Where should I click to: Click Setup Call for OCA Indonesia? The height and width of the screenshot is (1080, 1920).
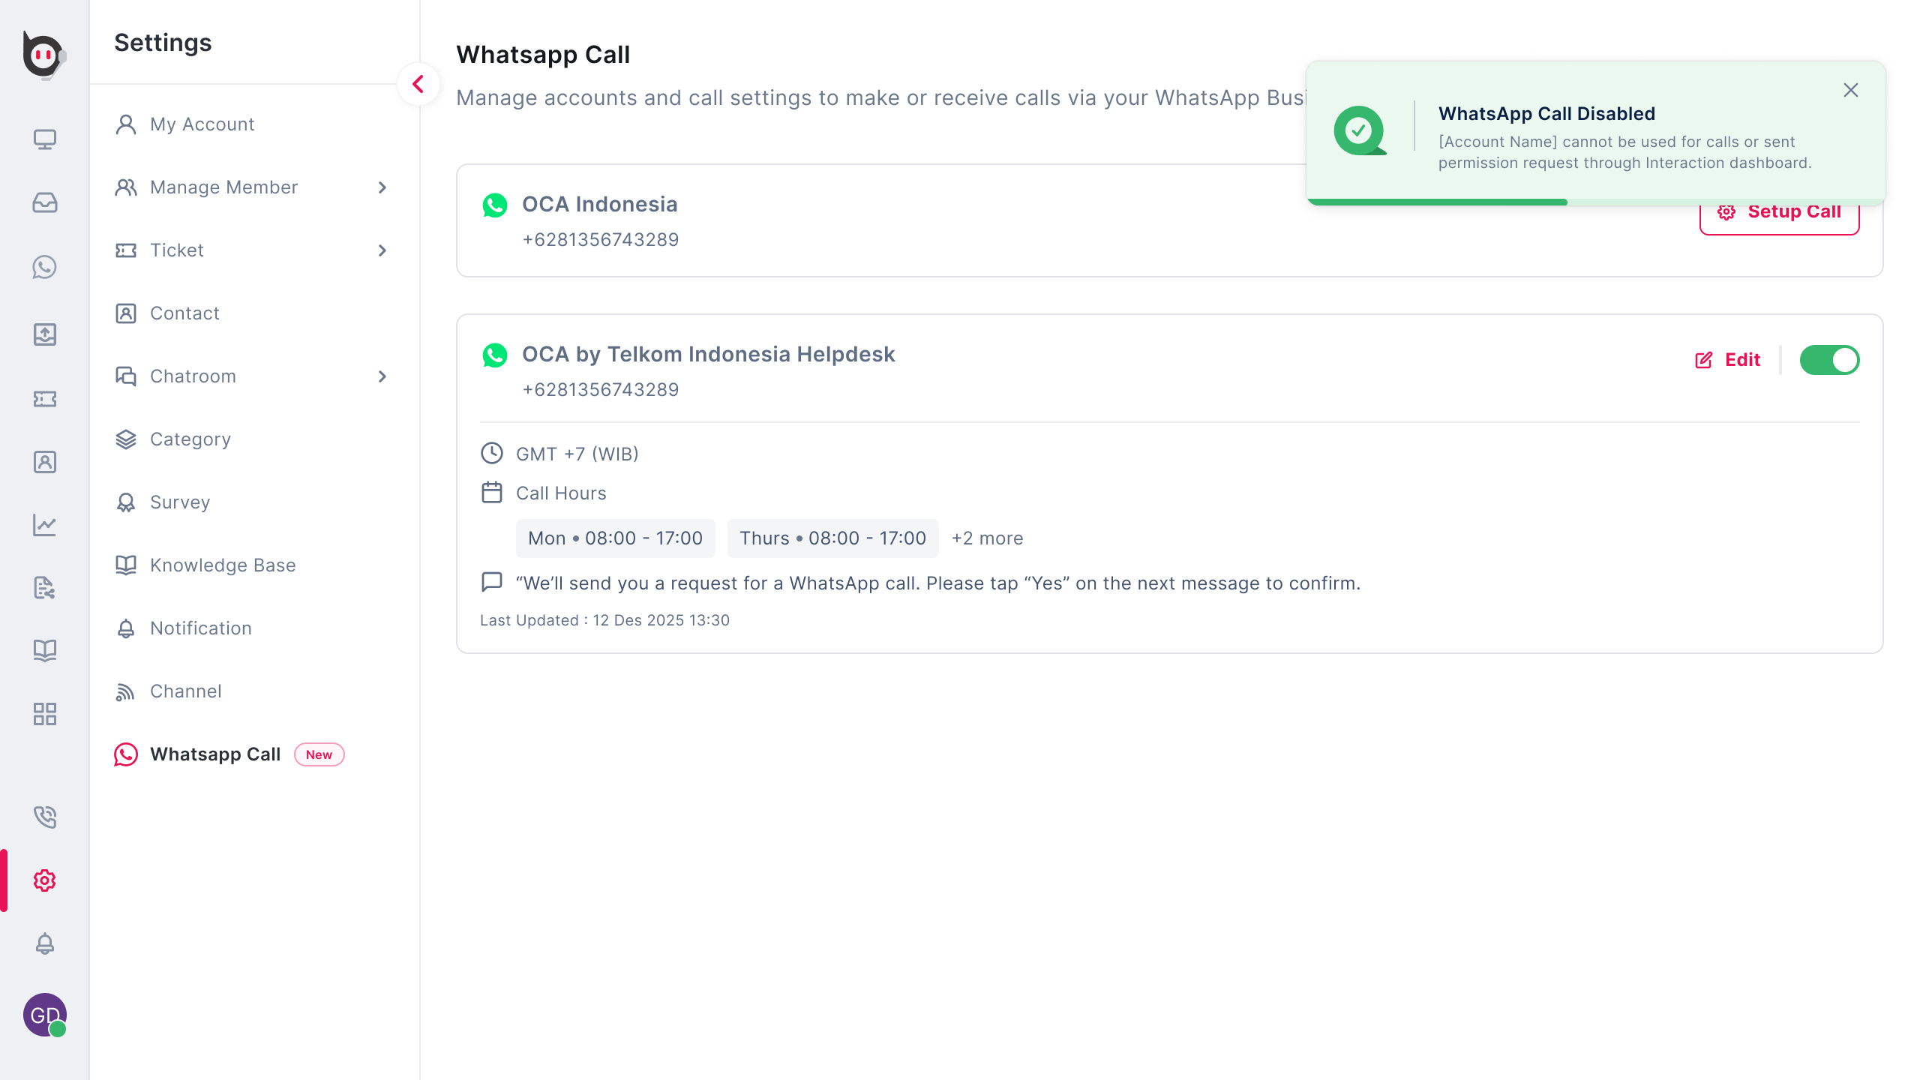coord(1779,213)
